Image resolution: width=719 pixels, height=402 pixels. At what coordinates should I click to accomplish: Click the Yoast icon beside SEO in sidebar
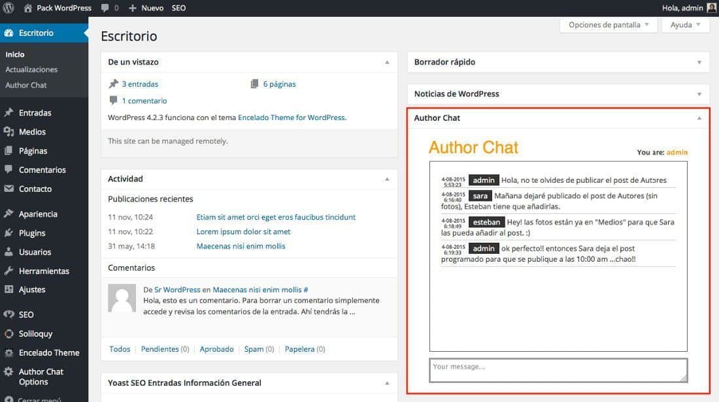coord(8,315)
